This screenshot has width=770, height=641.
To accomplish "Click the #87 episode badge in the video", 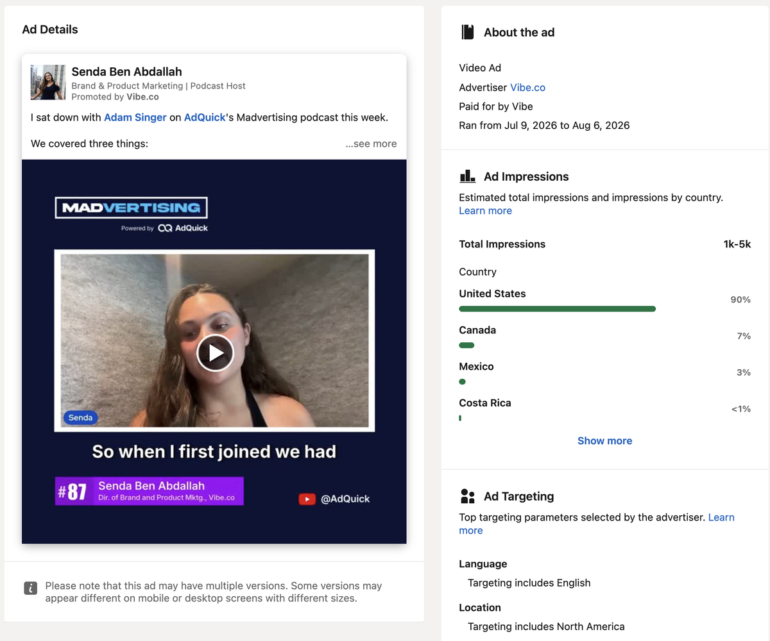I will (73, 491).
